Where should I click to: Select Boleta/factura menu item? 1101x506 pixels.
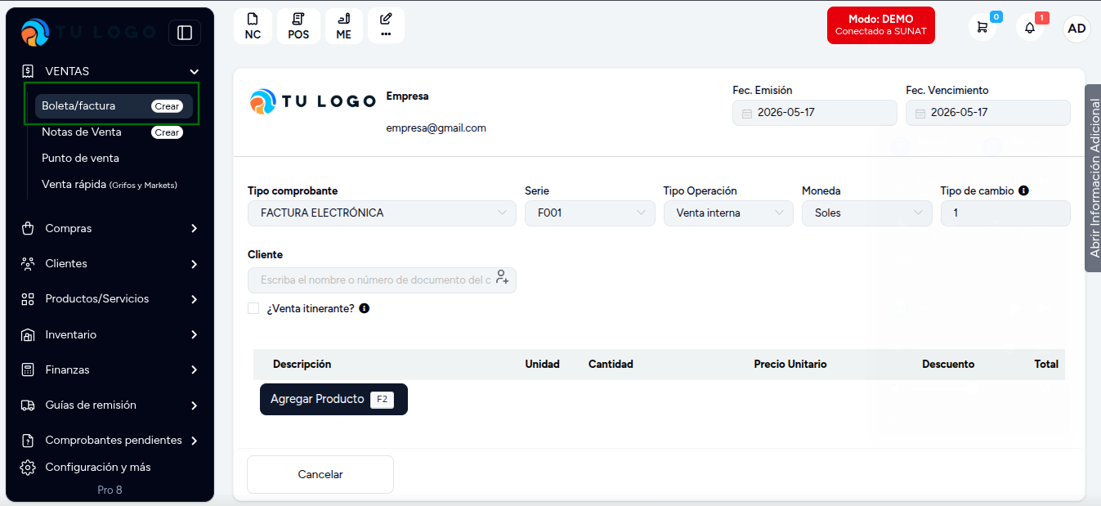(x=114, y=105)
